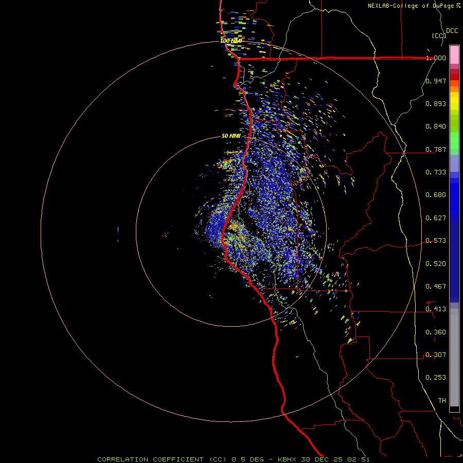Click the 0.573 legend value
This screenshot has width=463, height=463.
point(436,241)
